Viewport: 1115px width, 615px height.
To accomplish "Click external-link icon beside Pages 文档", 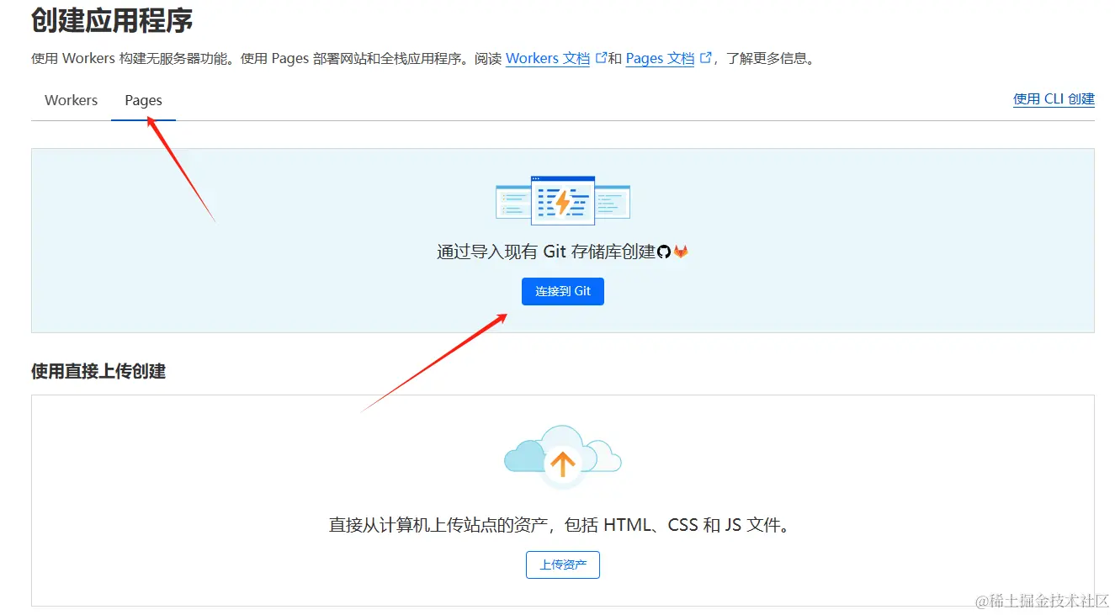I will pyautogui.click(x=705, y=57).
